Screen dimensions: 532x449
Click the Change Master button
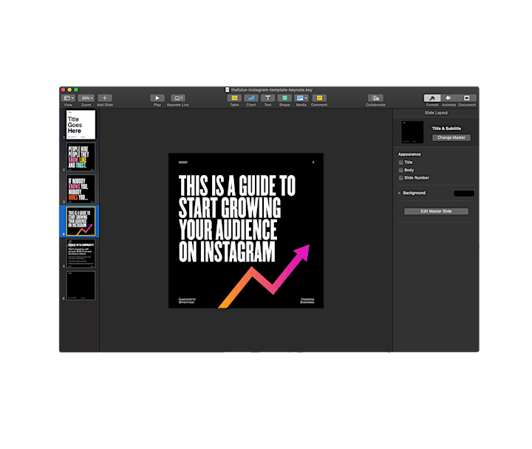[451, 137]
